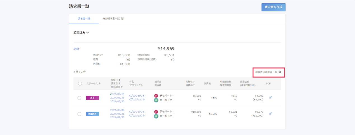355x135 pixels.
Task: Sort by 請求日 using its arrow icon
Action: pos(120,83)
